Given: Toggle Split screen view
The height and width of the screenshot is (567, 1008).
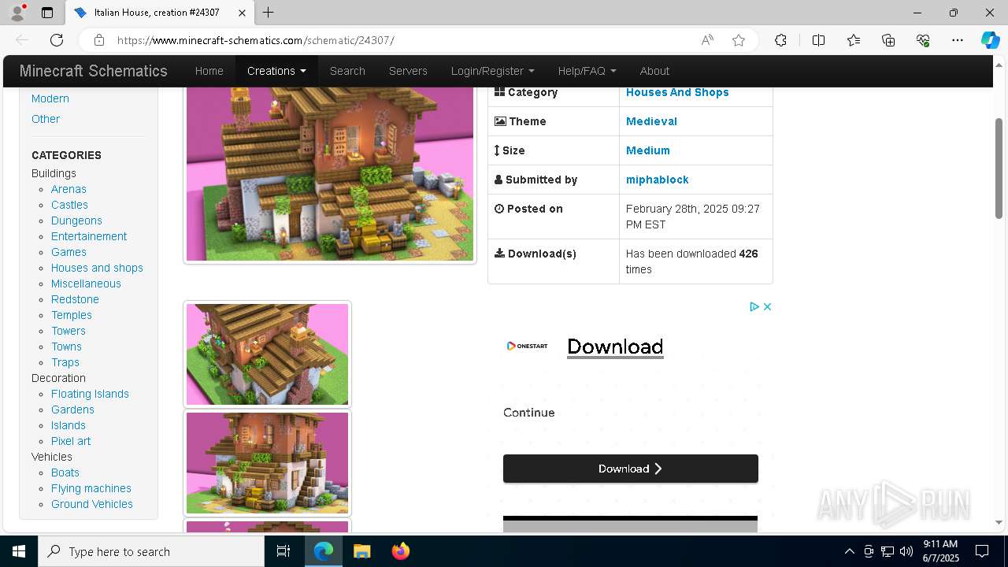Looking at the screenshot, I should pos(818,40).
